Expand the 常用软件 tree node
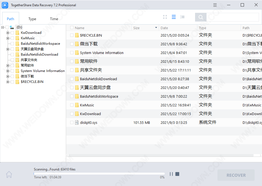The width and height of the screenshot is (262, 186). pos(8,65)
